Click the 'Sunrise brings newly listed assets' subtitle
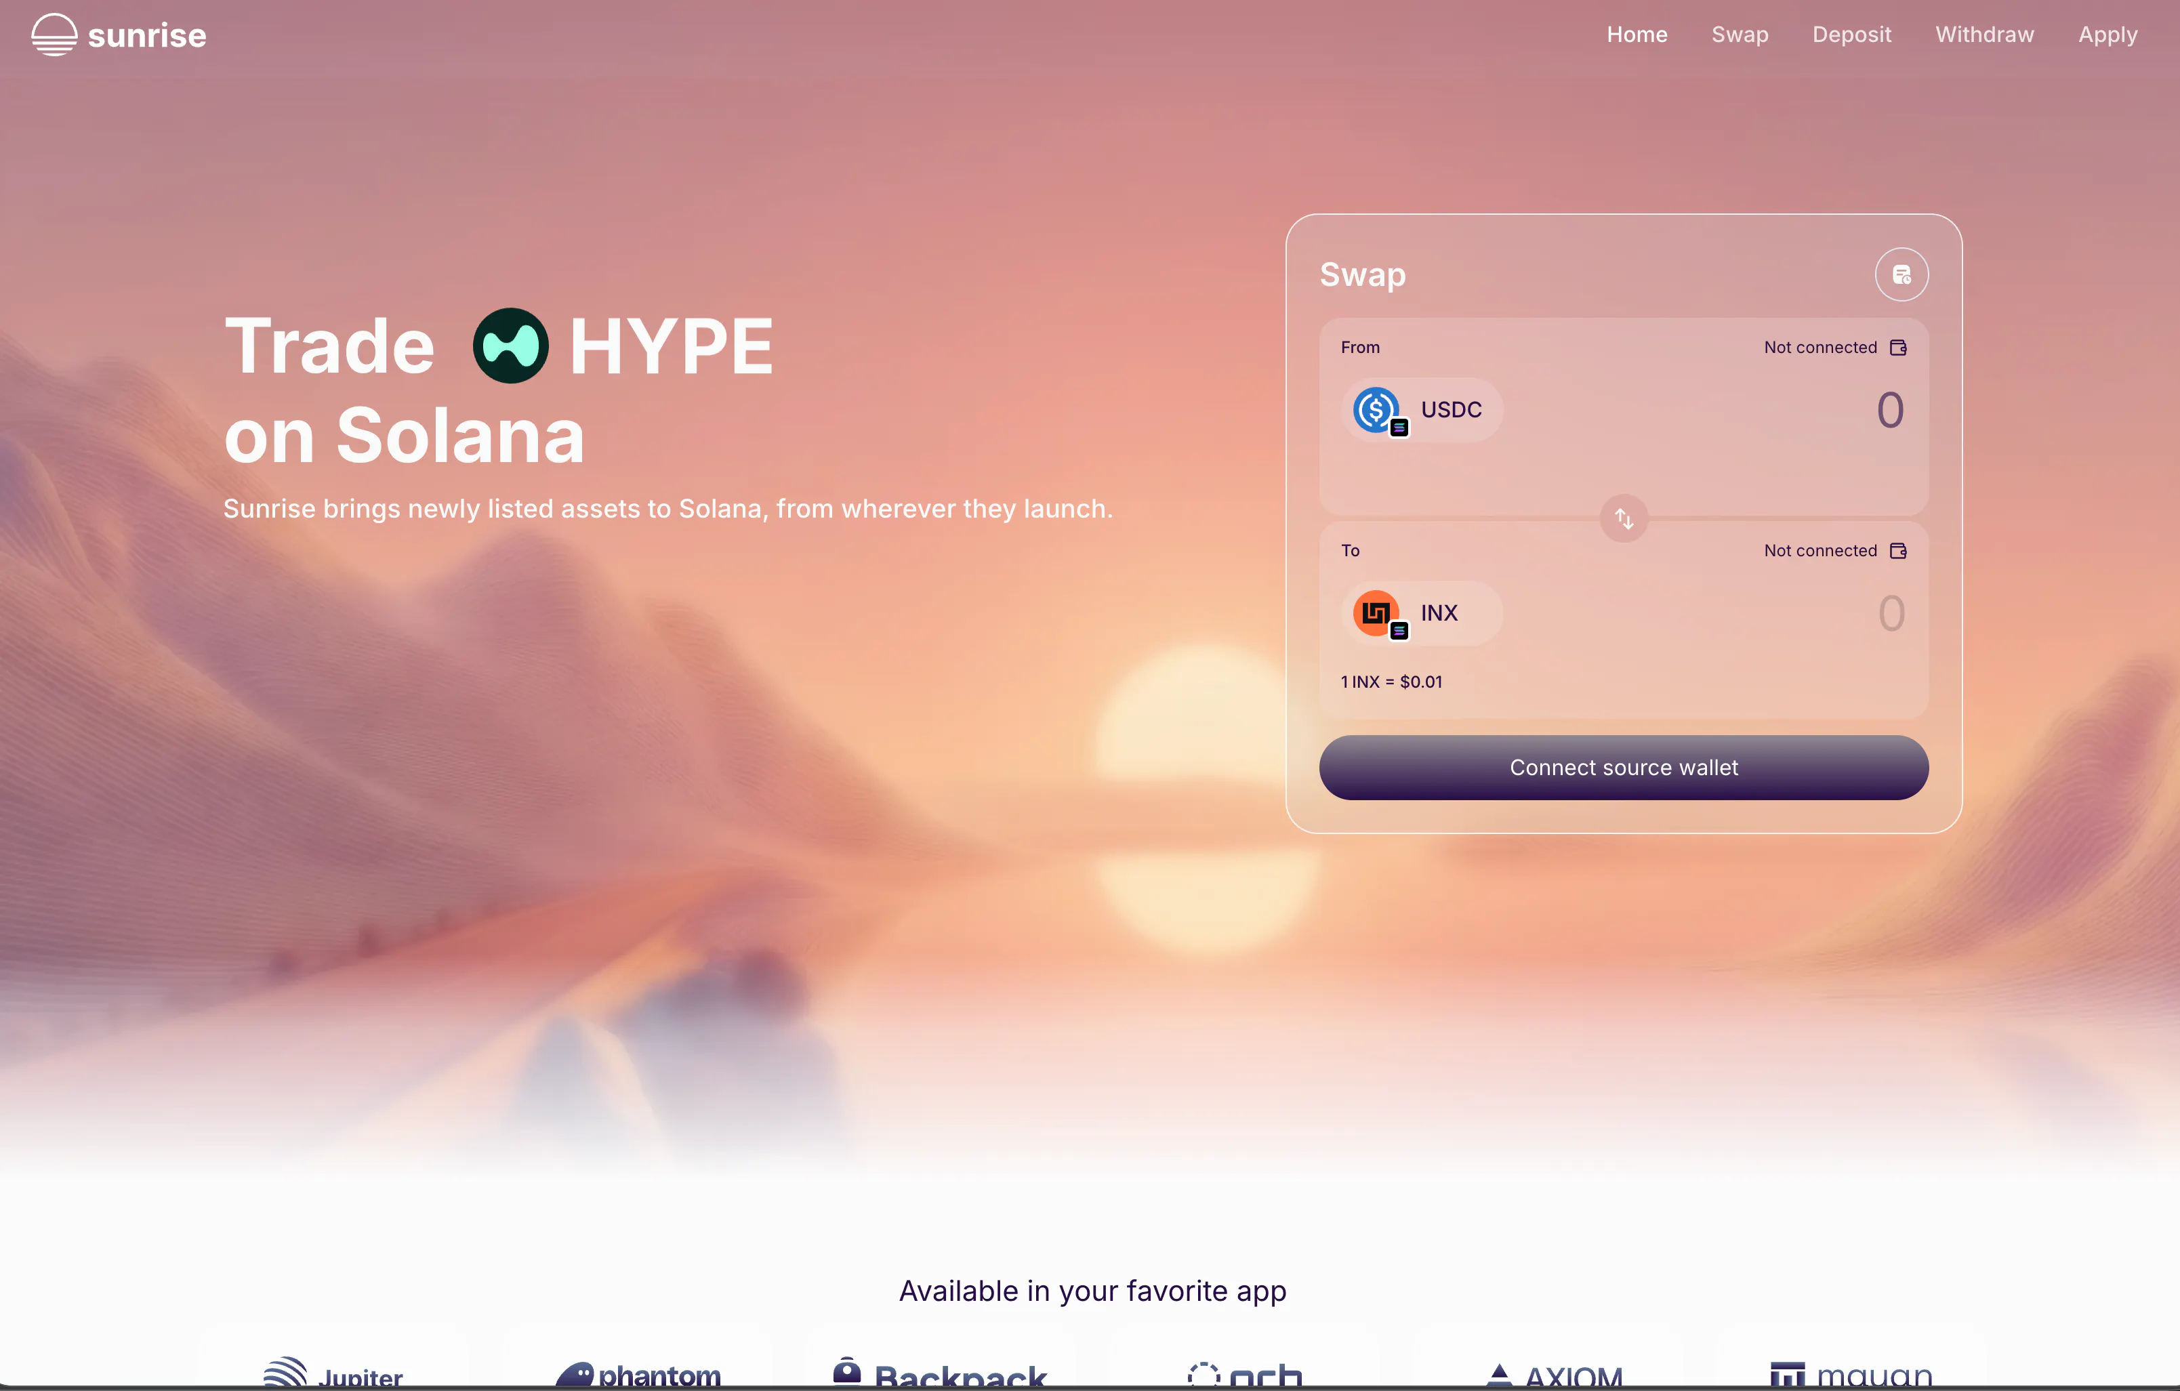2180x1391 pixels. (668, 510)
